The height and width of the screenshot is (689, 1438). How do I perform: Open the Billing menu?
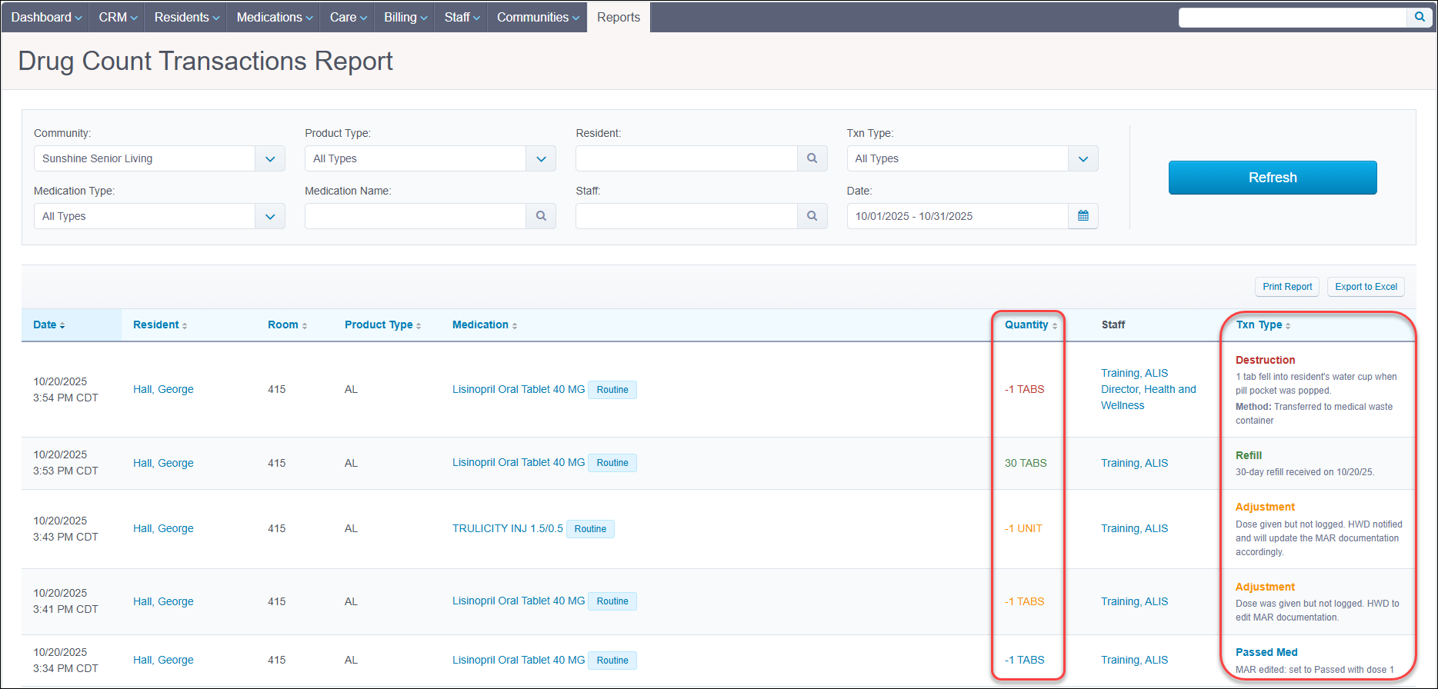(405, 17)
